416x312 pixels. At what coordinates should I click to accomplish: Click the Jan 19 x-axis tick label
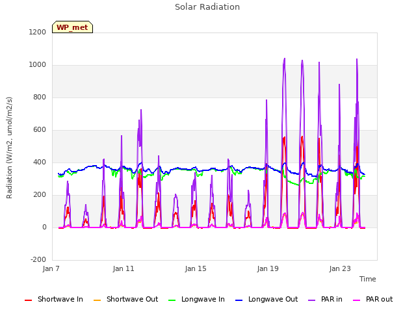(268, 268)
